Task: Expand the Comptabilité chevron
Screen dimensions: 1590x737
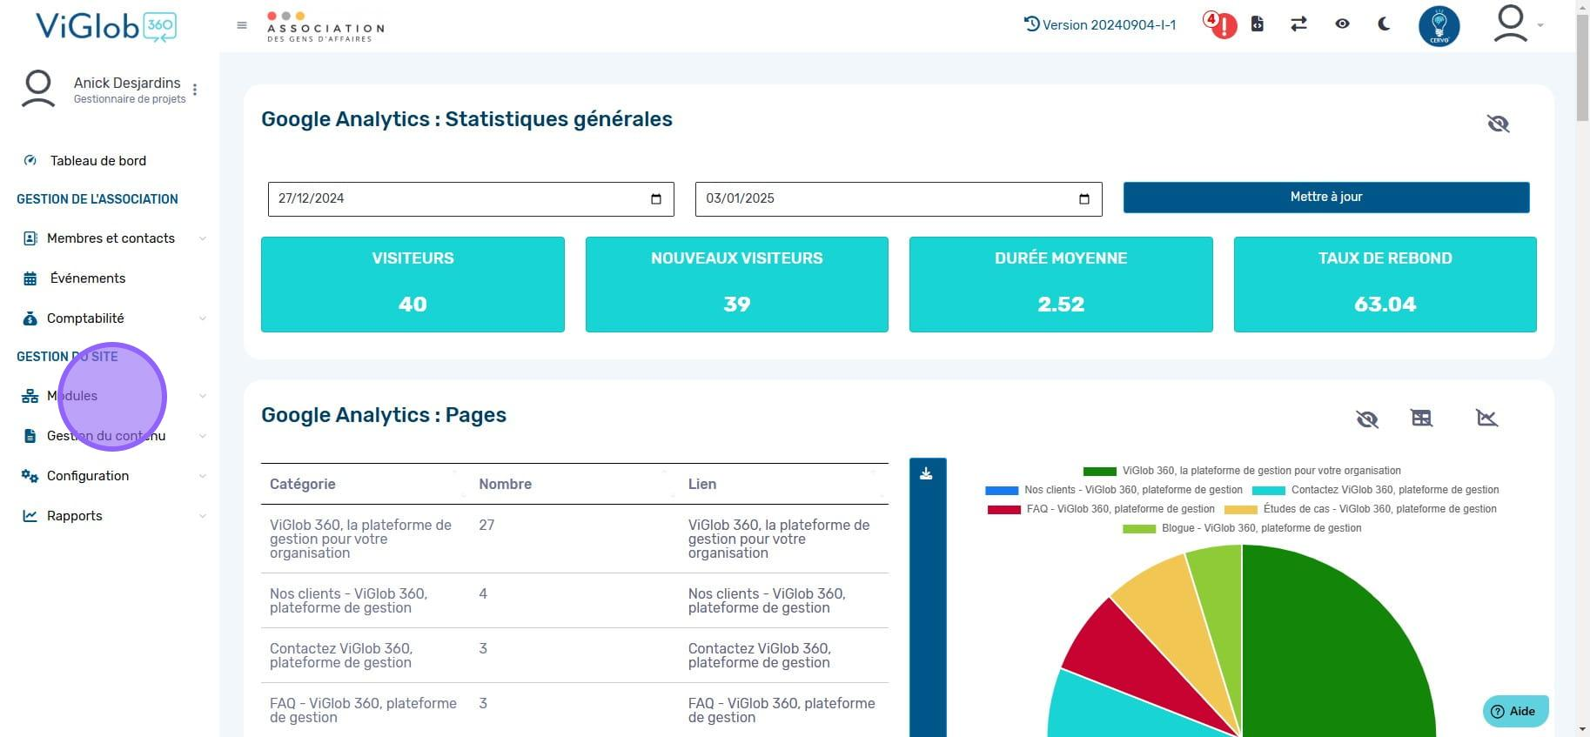Action: 203,318
